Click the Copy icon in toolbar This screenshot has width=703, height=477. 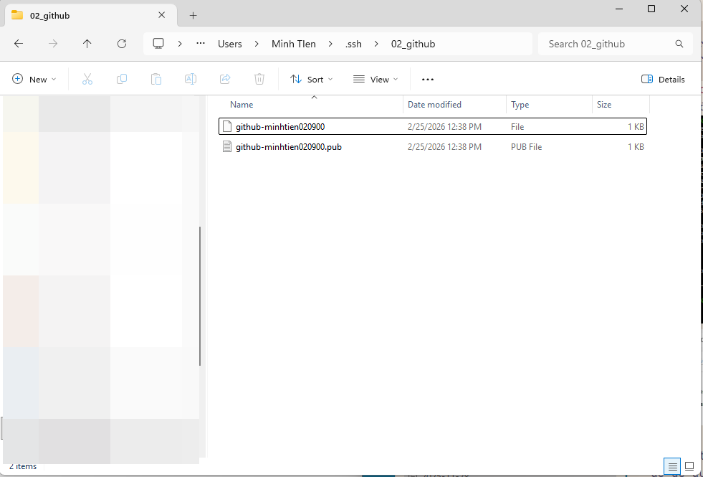pos(122,79)
